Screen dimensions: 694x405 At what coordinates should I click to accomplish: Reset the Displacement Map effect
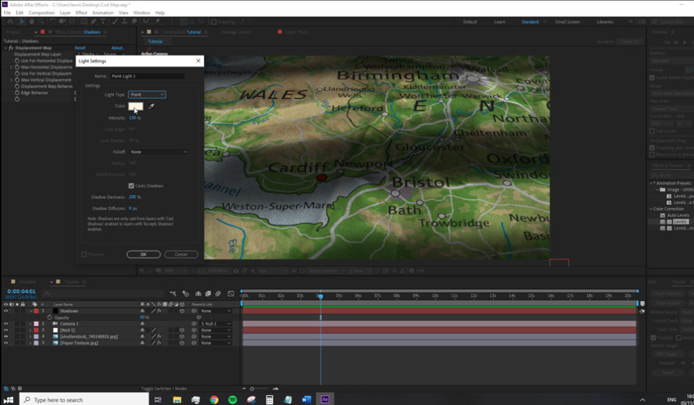coord(80,47)
